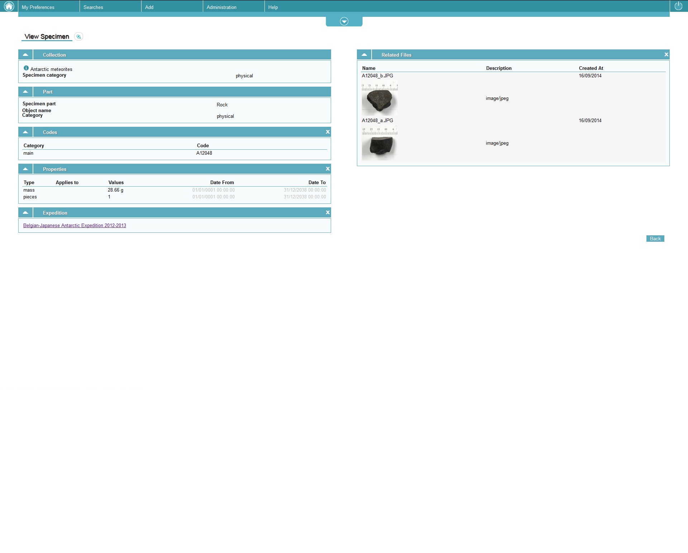The image size is (688, 553).
Task: Open Belgian-Japanese Antarctic Expedition 2012-2013 link
Action: 75,226
